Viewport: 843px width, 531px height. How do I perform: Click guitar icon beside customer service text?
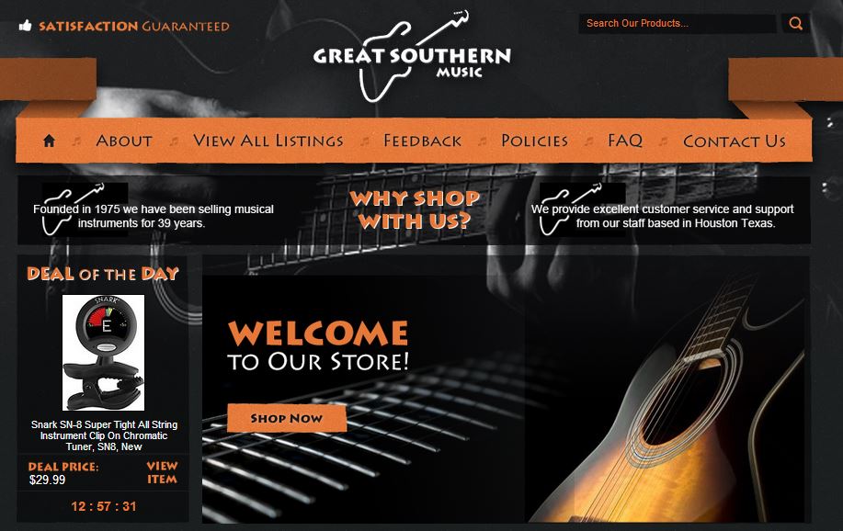click(571, 209)
